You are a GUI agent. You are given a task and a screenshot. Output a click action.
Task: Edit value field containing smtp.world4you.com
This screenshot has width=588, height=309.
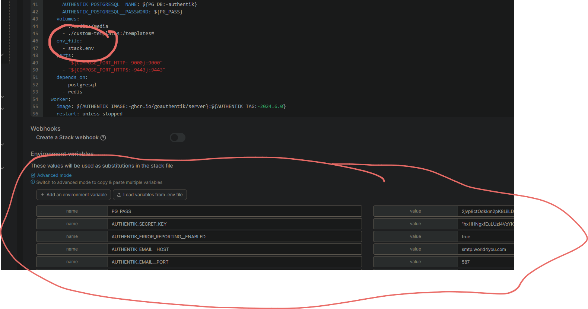[485, 249]
